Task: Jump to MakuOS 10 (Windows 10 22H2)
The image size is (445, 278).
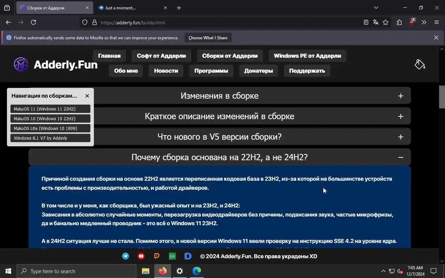Action: (x=50, y=118)
